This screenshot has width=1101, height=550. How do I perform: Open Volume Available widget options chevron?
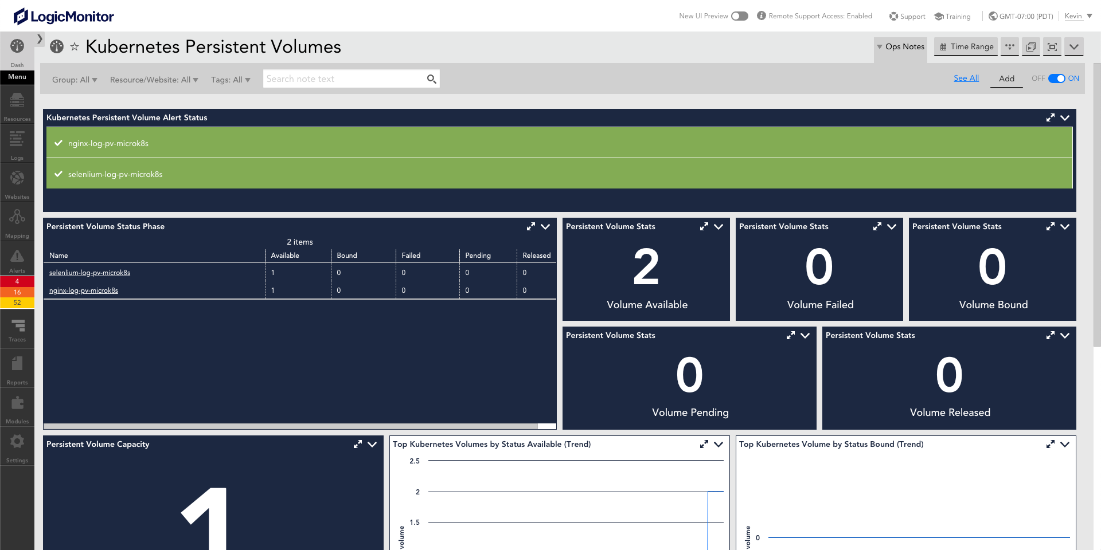(x=719, y=226)
